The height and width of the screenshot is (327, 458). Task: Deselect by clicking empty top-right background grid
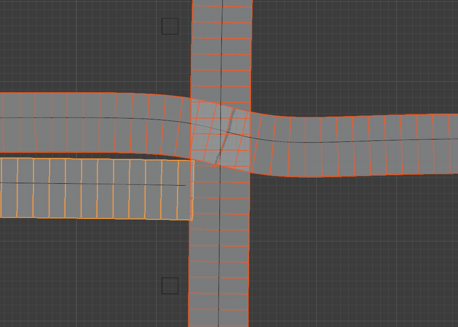(x=358, y=48)
